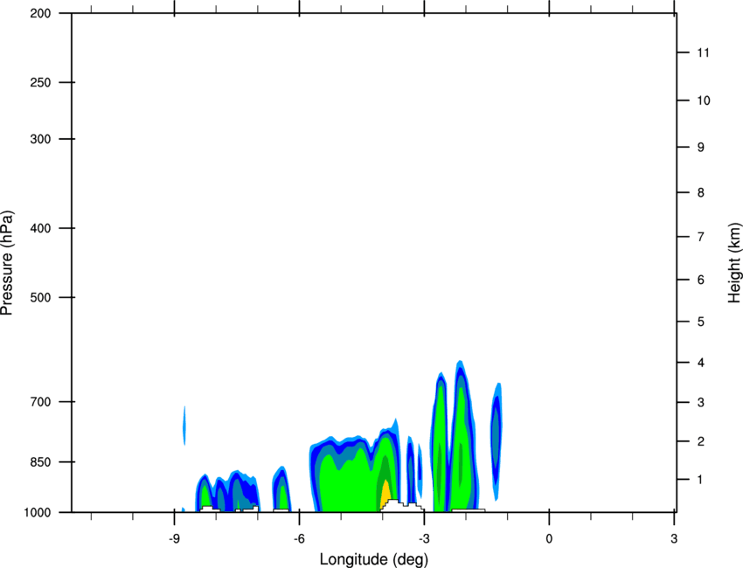
Task: Click pressure tick label 500
Action: [x=40, y=297]
